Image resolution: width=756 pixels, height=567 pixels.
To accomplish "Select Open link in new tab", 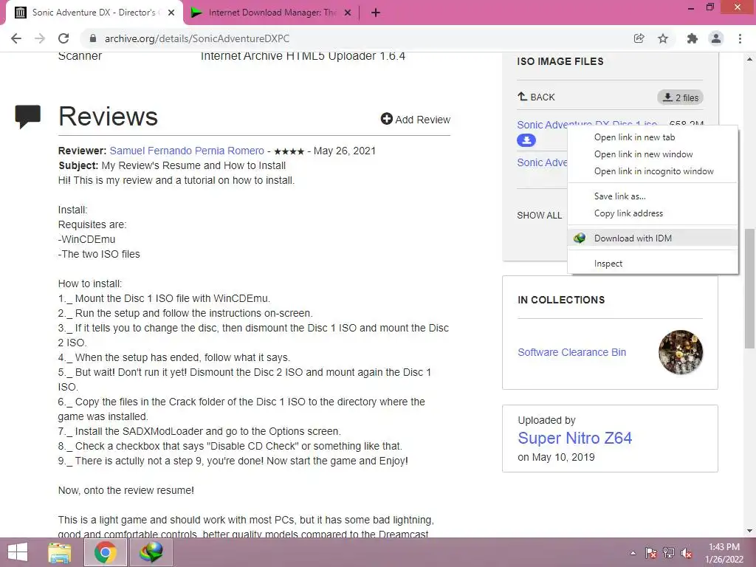I will pyautogui.click(x=653, y=137).
